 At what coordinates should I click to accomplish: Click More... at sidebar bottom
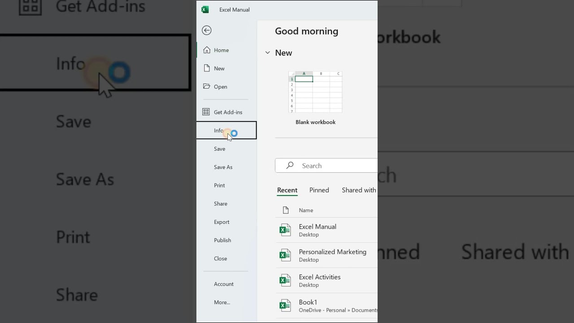pyautogui.click(x=226, y=302)
